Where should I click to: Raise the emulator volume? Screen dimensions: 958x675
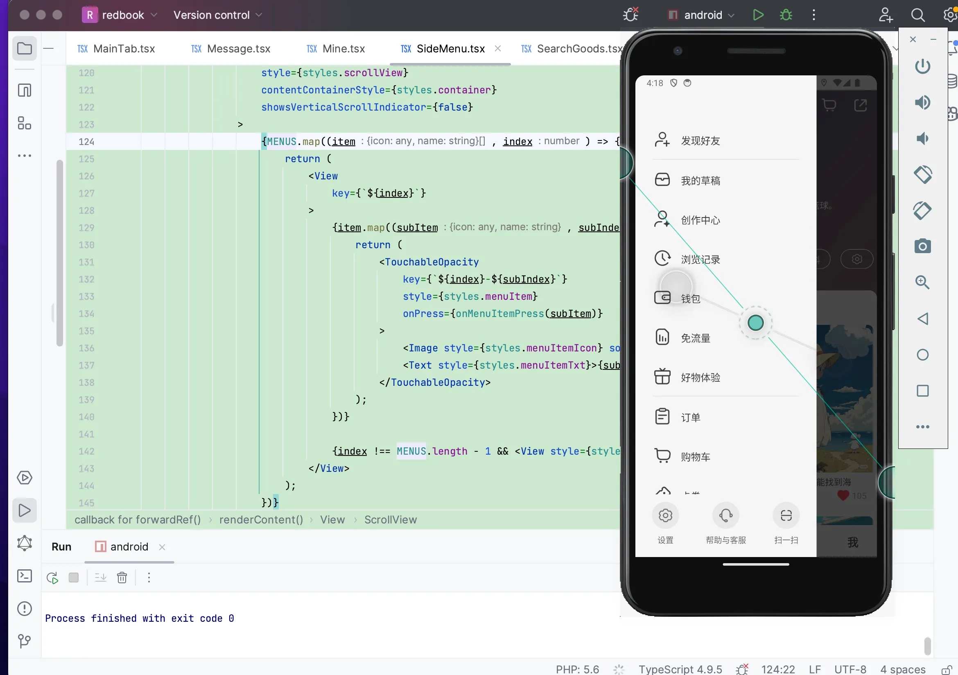click(922, 102)
